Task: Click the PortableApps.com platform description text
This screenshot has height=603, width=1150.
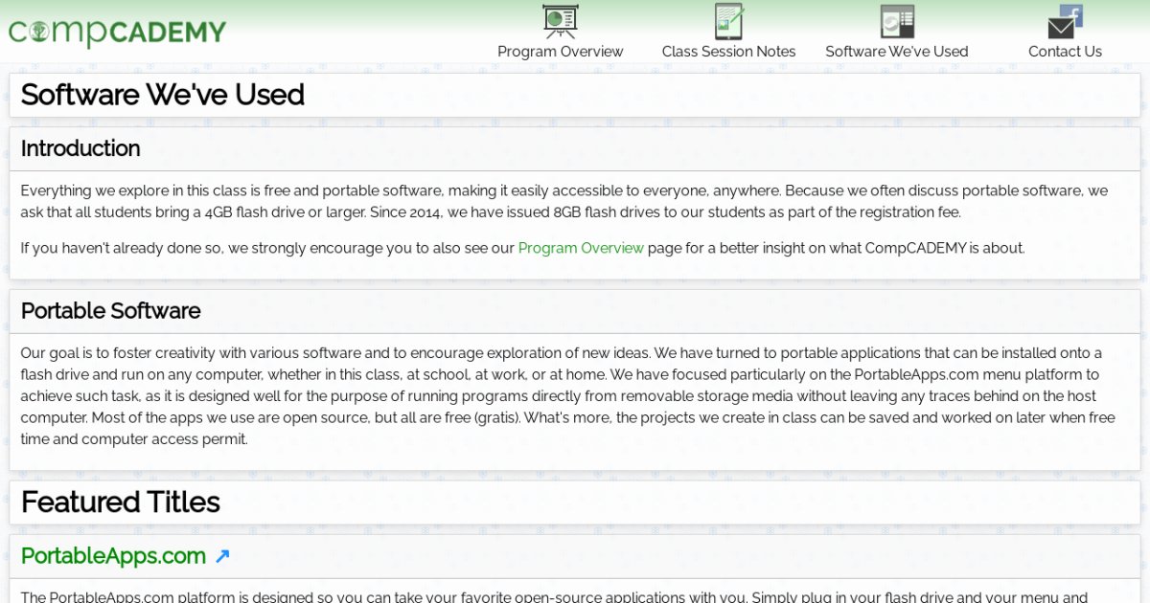Action: coord(554,597)
